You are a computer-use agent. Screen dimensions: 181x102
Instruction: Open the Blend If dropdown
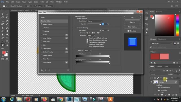pyautogui.click(x=87, y=50)
